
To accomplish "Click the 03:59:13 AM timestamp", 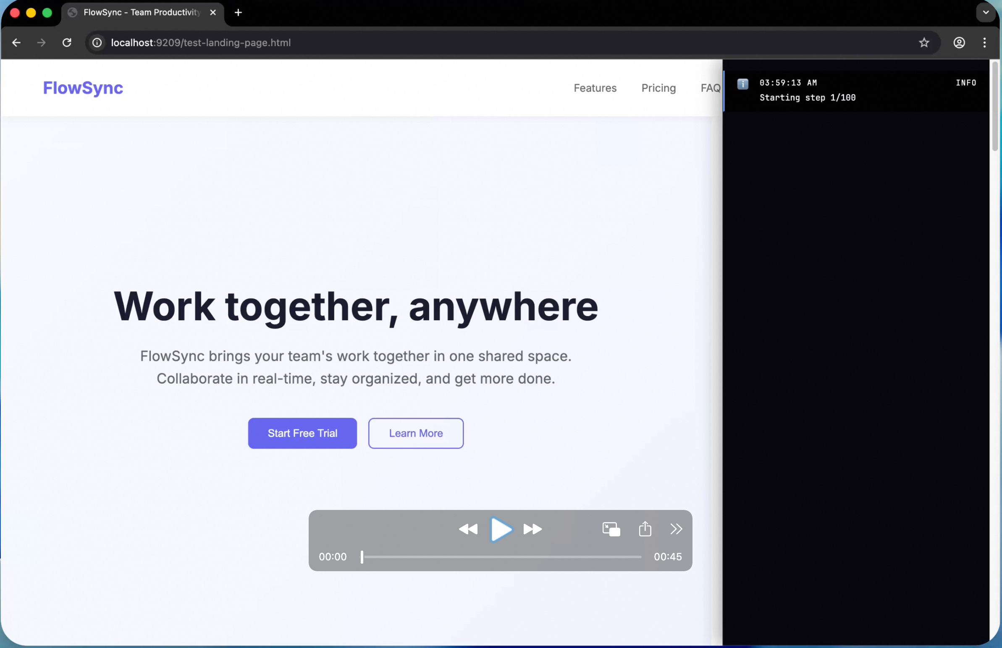I will tap(788, 83).
